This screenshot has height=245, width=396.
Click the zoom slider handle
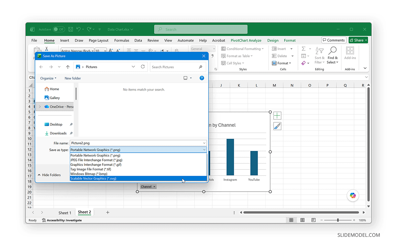(x=338, y=220)
